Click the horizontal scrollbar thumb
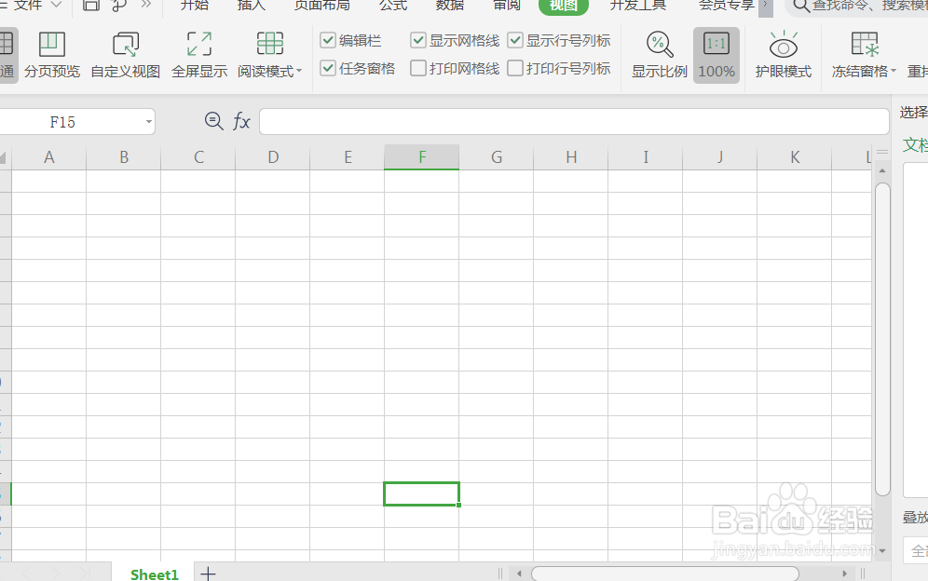Screen dimensions: 928x581 (x=665, y=574)
